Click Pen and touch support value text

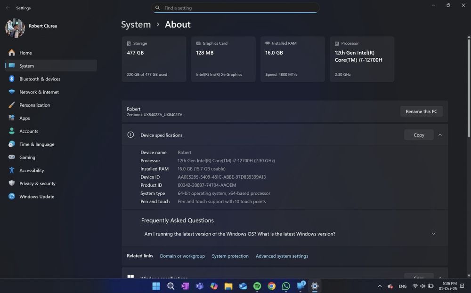(x=222, y=202)
